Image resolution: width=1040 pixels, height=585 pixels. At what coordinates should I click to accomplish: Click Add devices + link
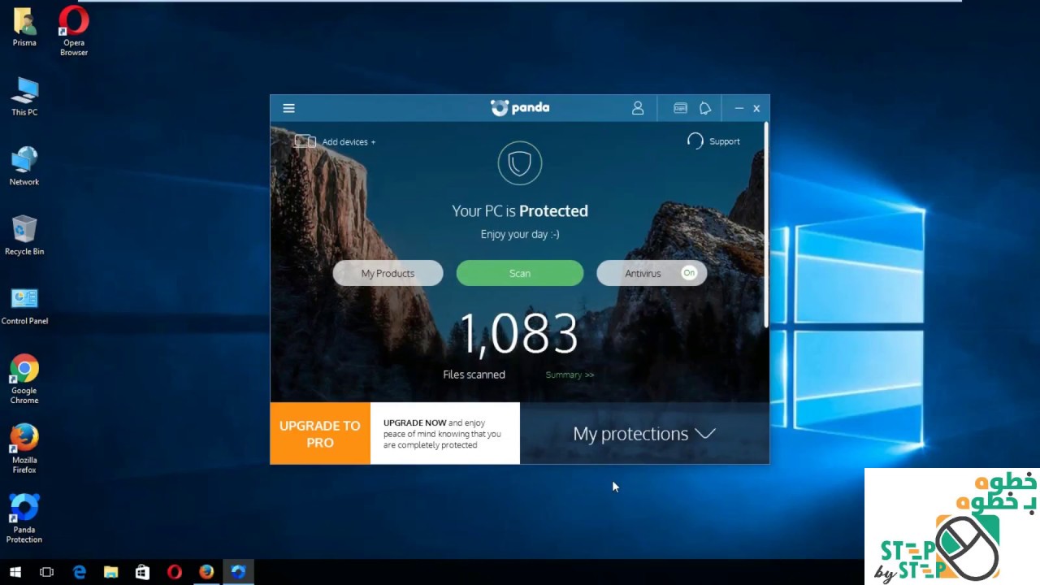pyautogui.click(x=349, y=141)
